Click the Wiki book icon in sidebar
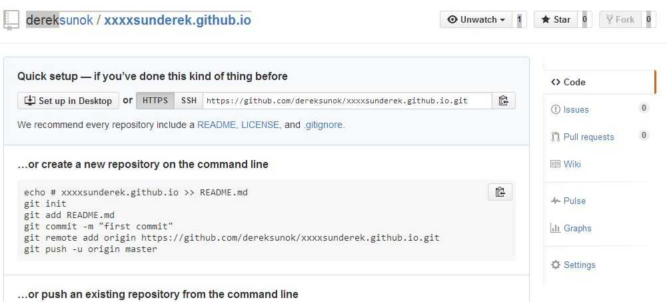The image size is (667, 302). (x=555, y=164)
